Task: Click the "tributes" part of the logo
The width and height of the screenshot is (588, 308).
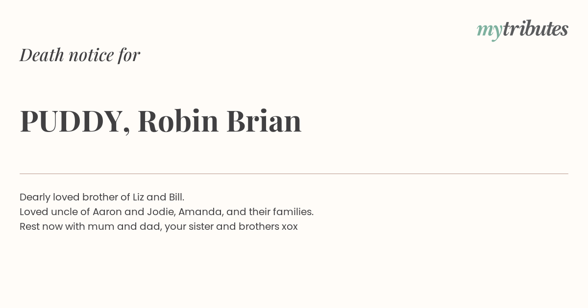Action: coord(536,29)
